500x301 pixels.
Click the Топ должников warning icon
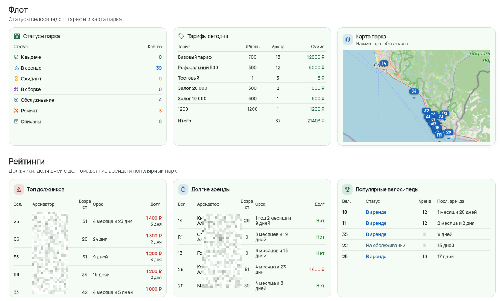(x=19, y=189)
